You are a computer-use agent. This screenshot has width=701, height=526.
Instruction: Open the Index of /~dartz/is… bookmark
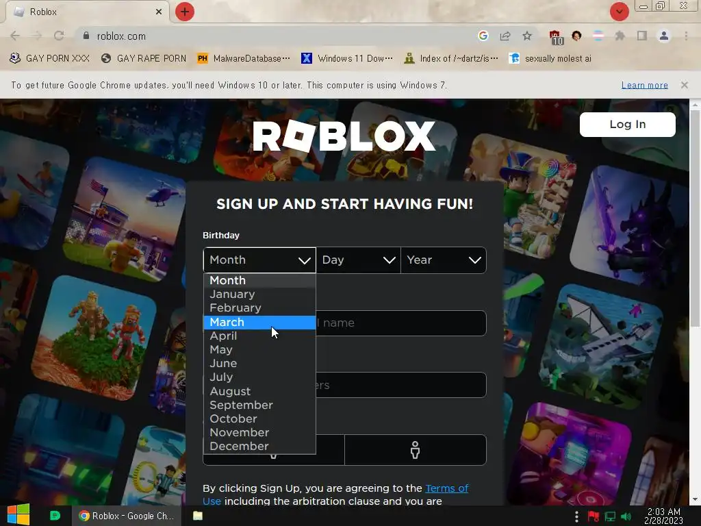point(451,58)
